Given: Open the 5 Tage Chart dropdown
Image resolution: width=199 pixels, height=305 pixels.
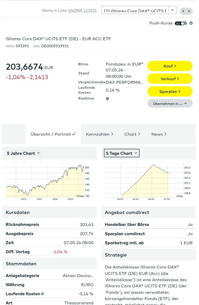Looking at the screenshot, I should click(122, 153).
